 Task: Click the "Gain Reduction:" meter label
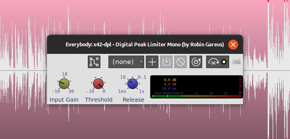click(168, 93)
